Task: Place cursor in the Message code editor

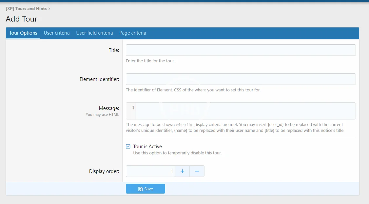Action: click(245, 111)
